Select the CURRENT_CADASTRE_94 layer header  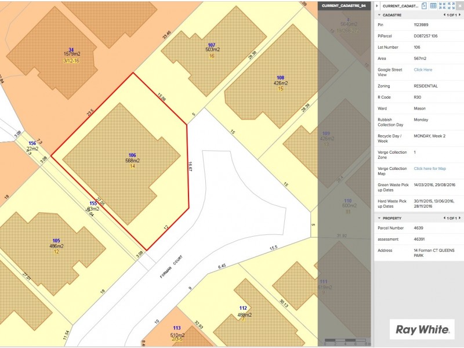click(x=344, y=5)
